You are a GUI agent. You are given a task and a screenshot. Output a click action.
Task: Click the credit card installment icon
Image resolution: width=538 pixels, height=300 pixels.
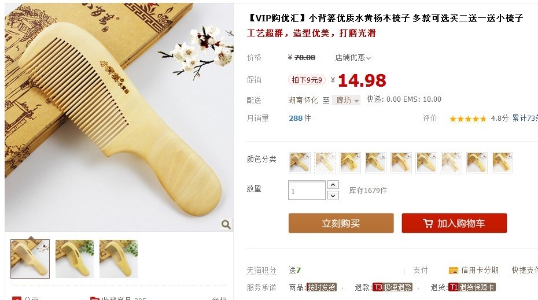tap(454, 271)
